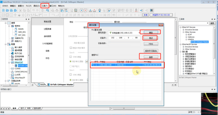218x115 pixels.
Task: Click the Stop red-square toolbar icon
Action: pos(85,10)
